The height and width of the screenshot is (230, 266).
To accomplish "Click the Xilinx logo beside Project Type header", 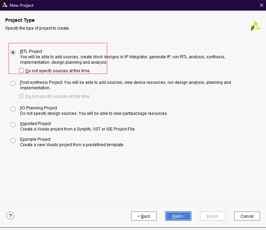I will point(256,26).
